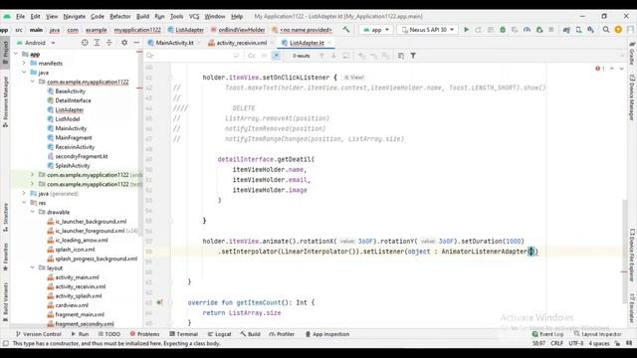Open the Nexus 5 API 30 device dropdown
Viewport: 637px width, 358px height.
[x=427, y=30]
